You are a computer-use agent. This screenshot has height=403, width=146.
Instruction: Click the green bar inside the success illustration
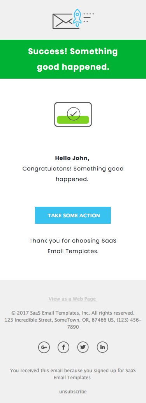[73, 120]
